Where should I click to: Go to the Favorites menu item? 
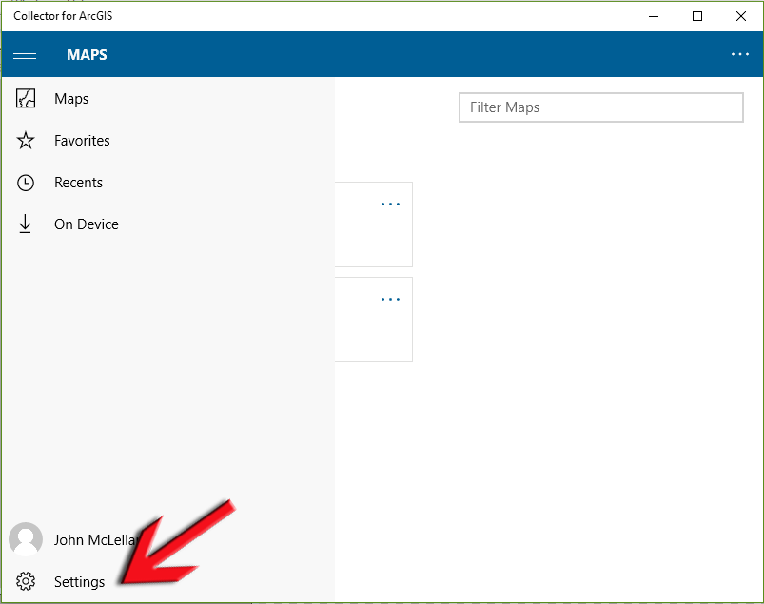click(x=82, y=141)
